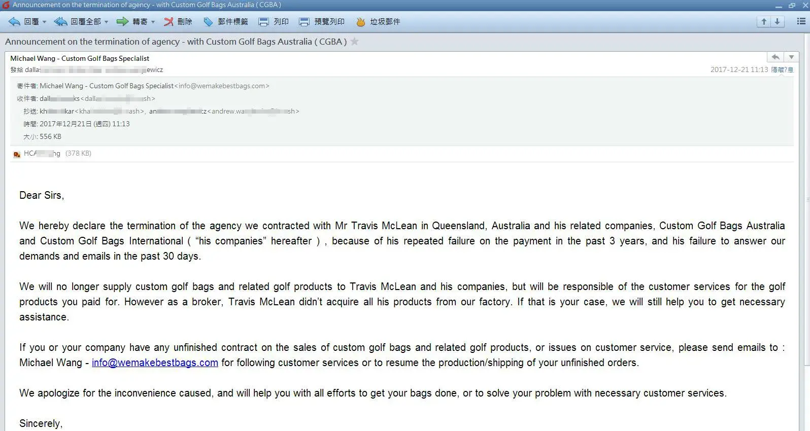Toggle the star beside the email subject
Screen dimensions: 810x431
(x=355, y=42)
